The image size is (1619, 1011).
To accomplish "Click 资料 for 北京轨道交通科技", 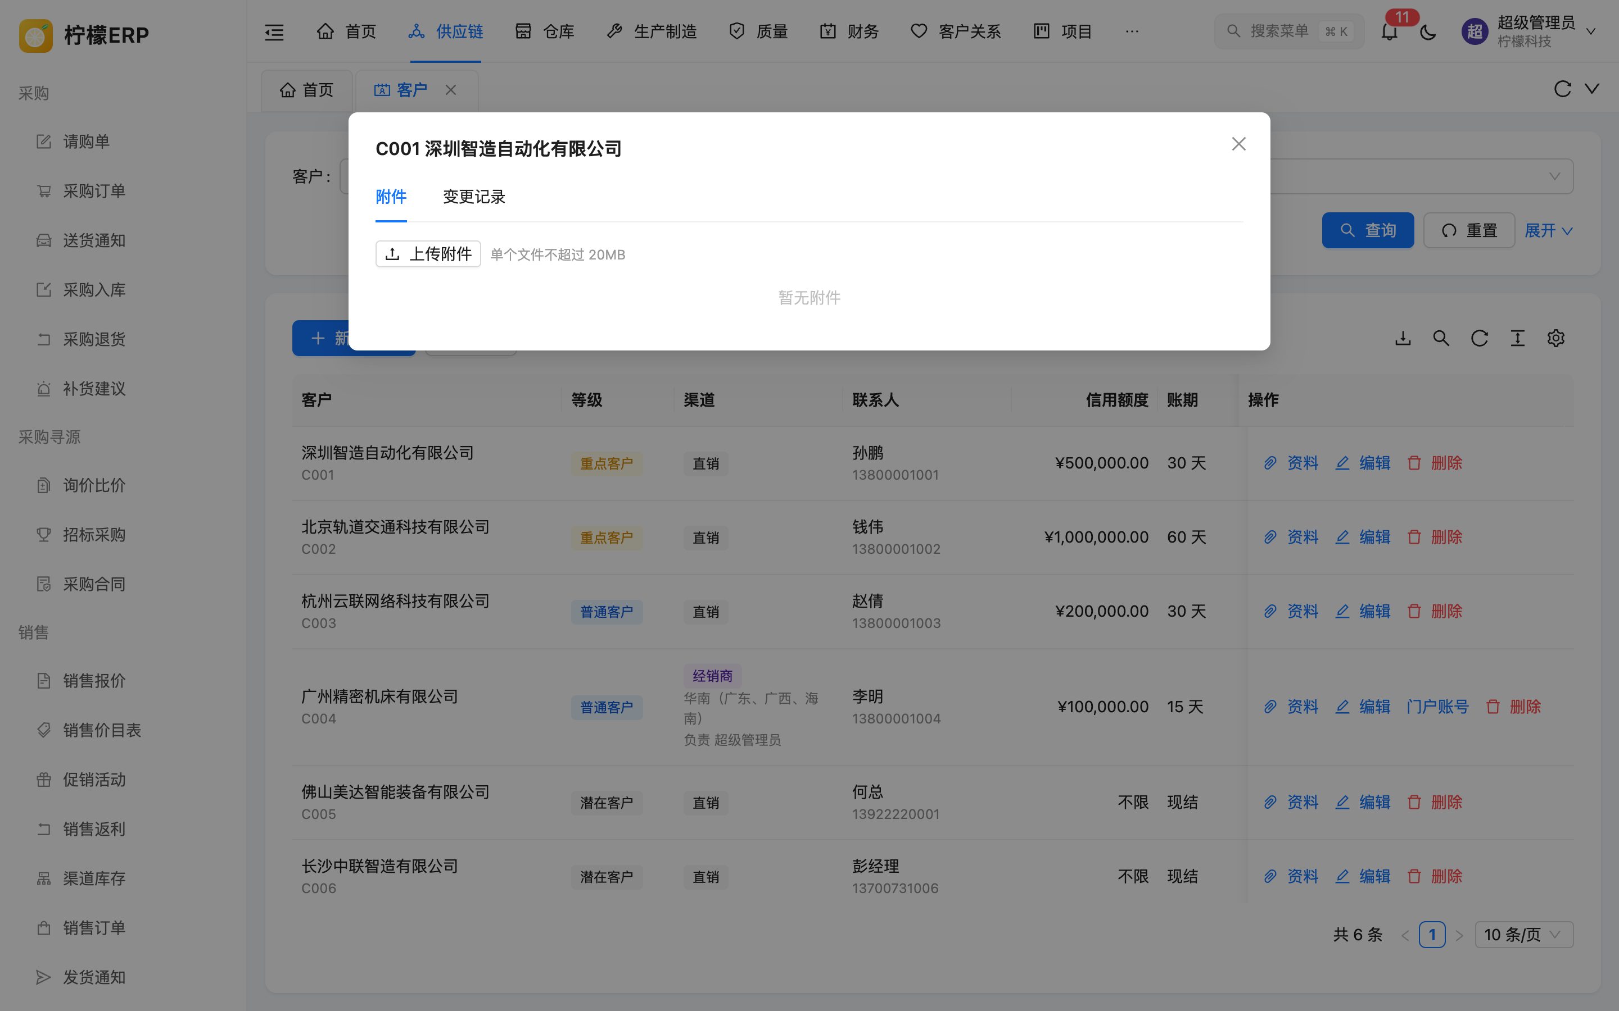I will point(1291,537).
